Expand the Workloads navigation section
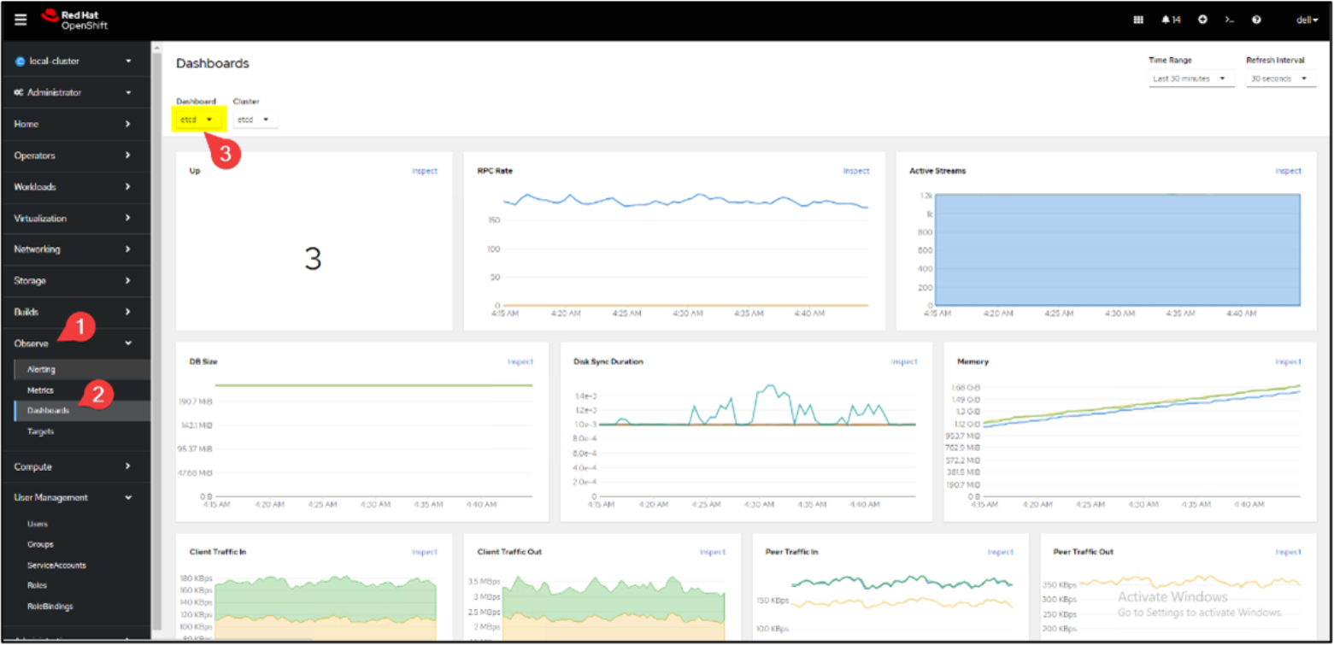 [x=76, y=186]
